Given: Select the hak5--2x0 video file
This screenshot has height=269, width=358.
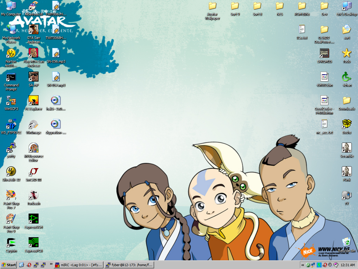Looking at the screenshot, I should coord(56,103).
